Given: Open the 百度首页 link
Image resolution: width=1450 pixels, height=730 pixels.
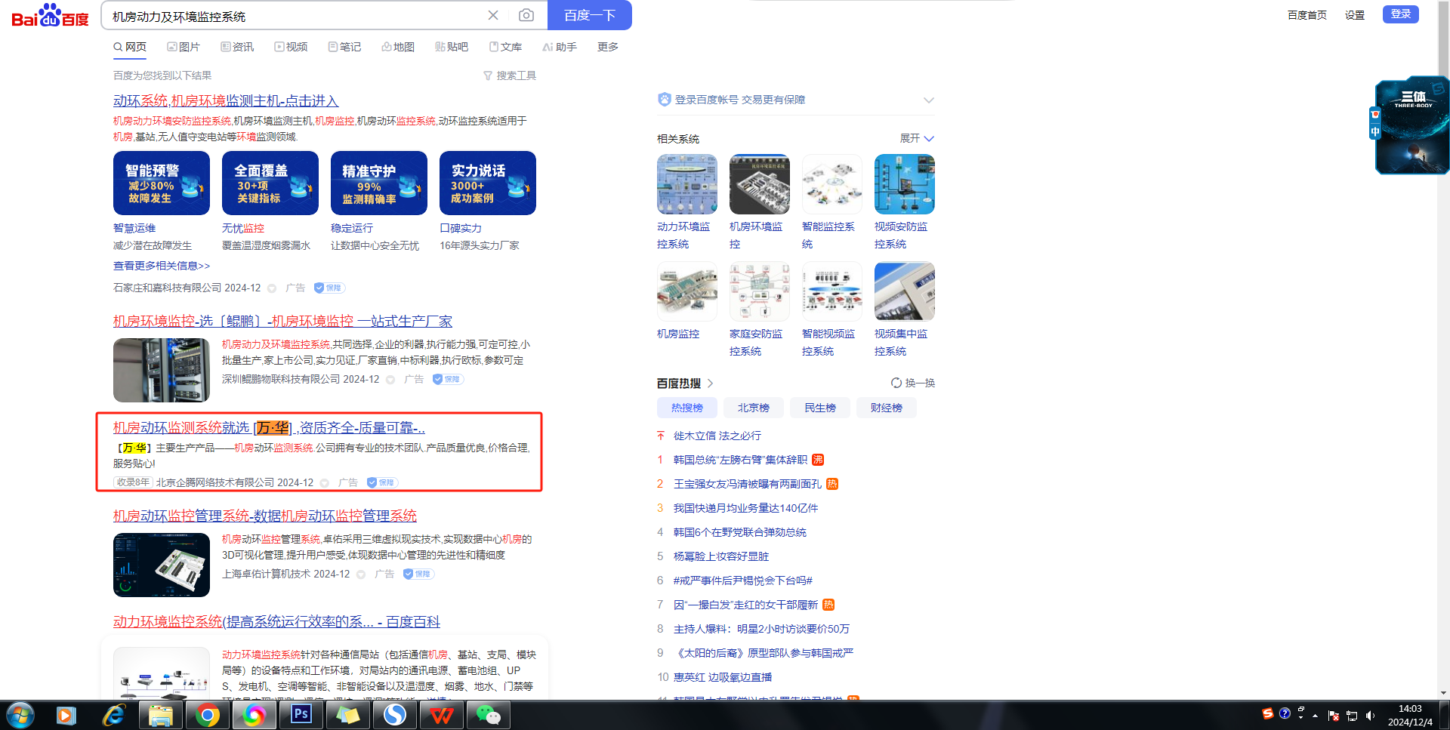Looking at the screenshot, I should tap(1307, 15).
